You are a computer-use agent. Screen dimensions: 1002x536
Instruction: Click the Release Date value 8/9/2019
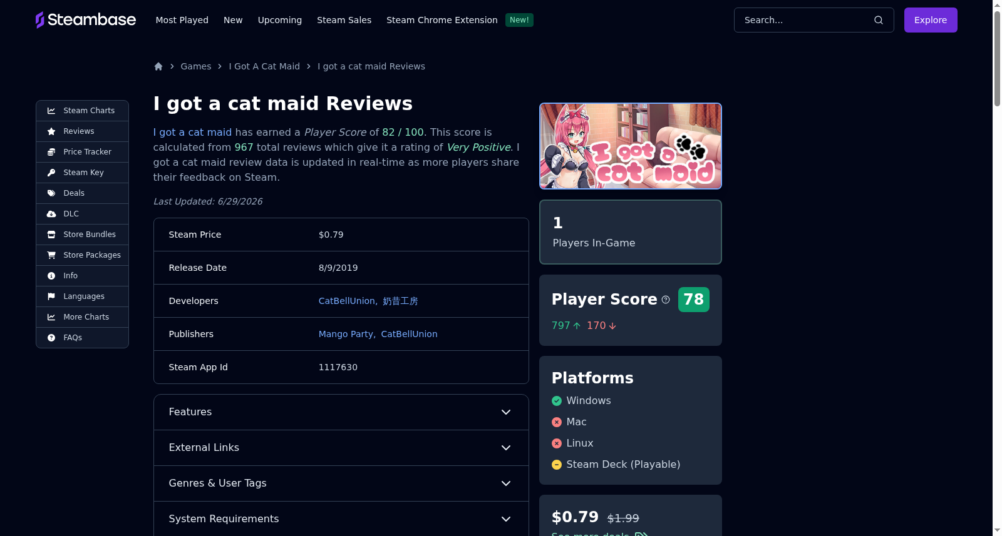338,268
